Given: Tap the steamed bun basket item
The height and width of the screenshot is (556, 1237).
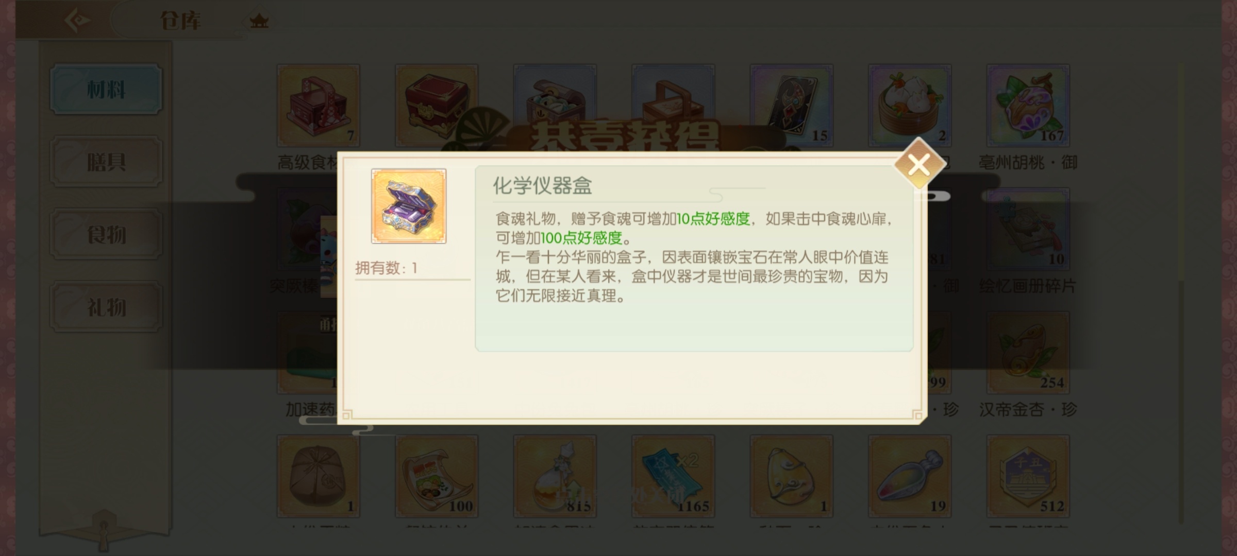Looking at the screenshot, I should 910,106.
